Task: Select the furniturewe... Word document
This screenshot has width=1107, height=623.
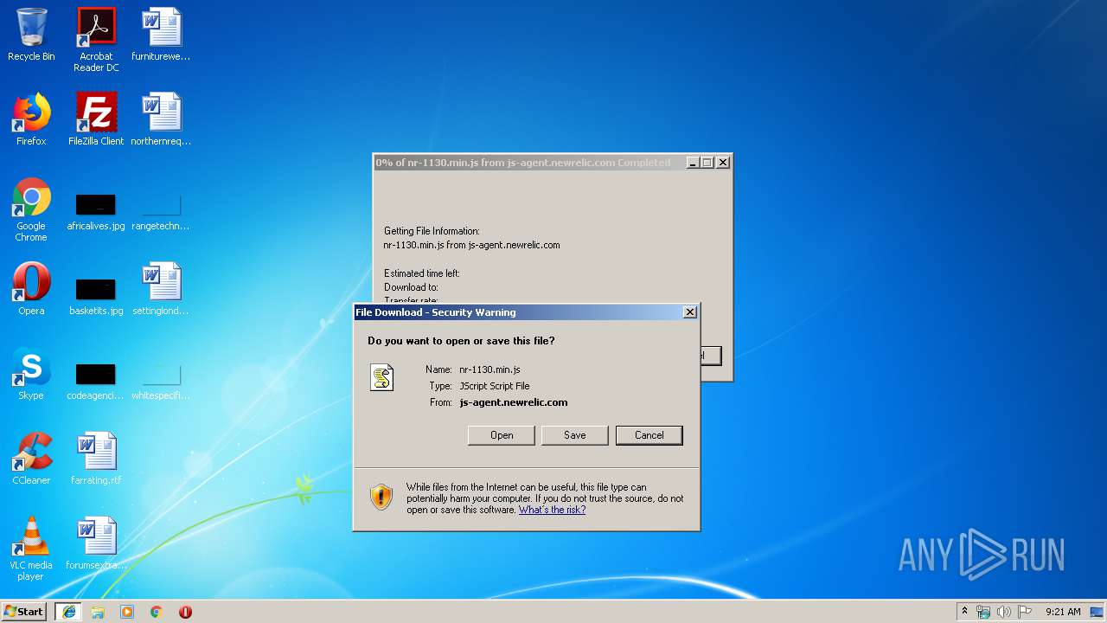Action: point(161,35)
